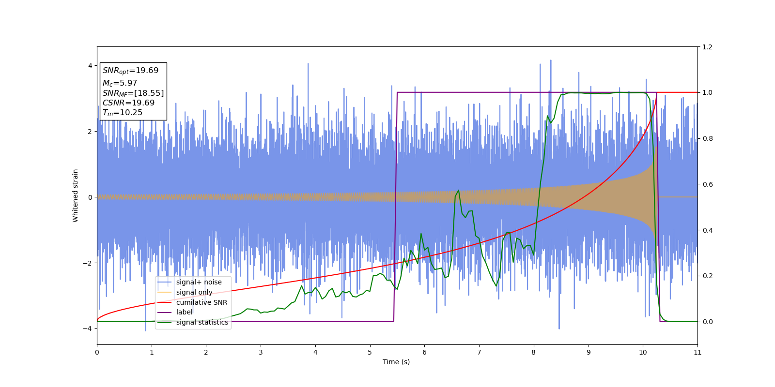The height and width of the screenshot is (387, 775).
Task: Click the blue line swatch in legend
Action: [x=165, y=283]
